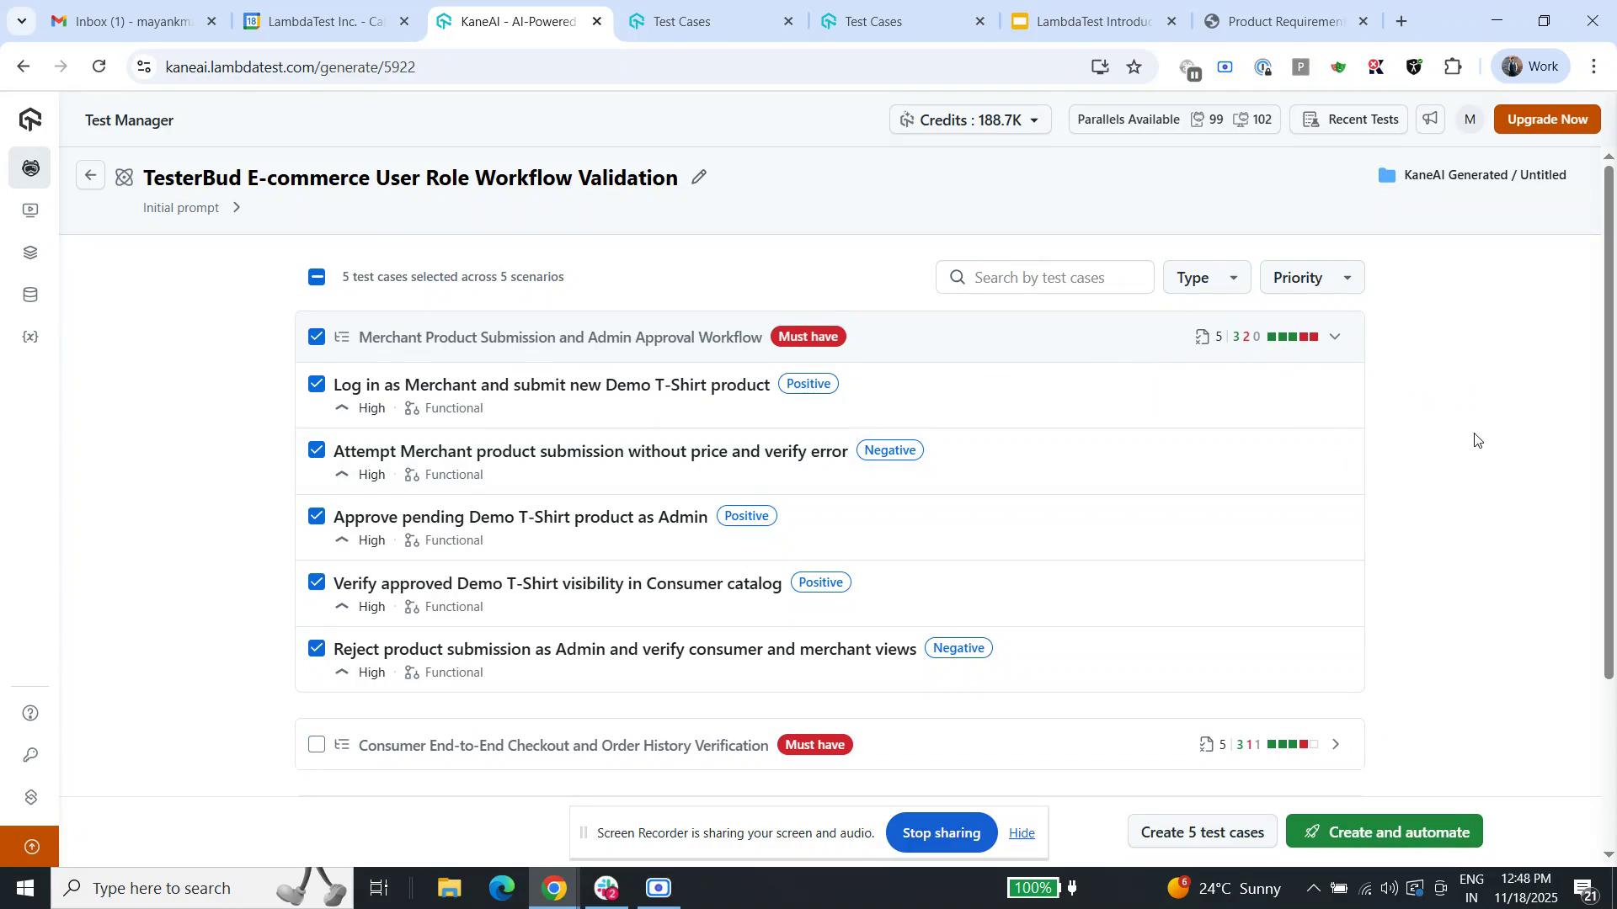Screen dimensions: 1617x909
Task: Open the KaneAI agent icon in sidebar
Action: tap(30, 168)
